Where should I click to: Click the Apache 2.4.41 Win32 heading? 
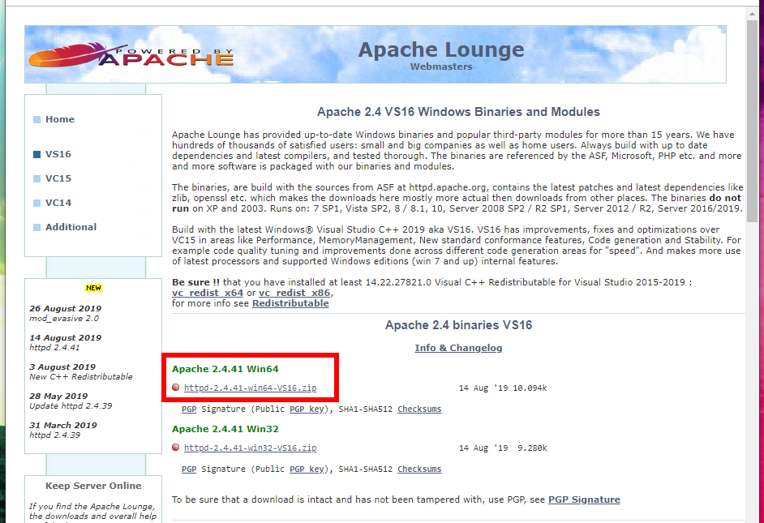[x=225, y=428]
